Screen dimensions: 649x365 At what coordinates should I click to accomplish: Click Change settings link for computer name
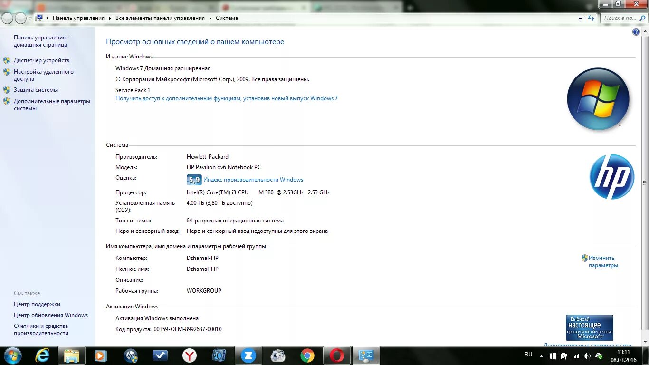[603, 261]
